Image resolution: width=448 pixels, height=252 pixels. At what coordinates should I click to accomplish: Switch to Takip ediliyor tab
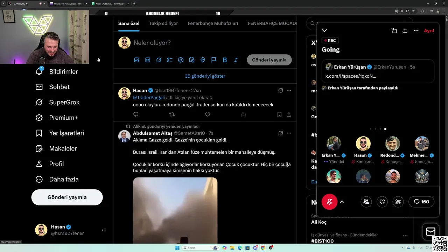point(163,23)
